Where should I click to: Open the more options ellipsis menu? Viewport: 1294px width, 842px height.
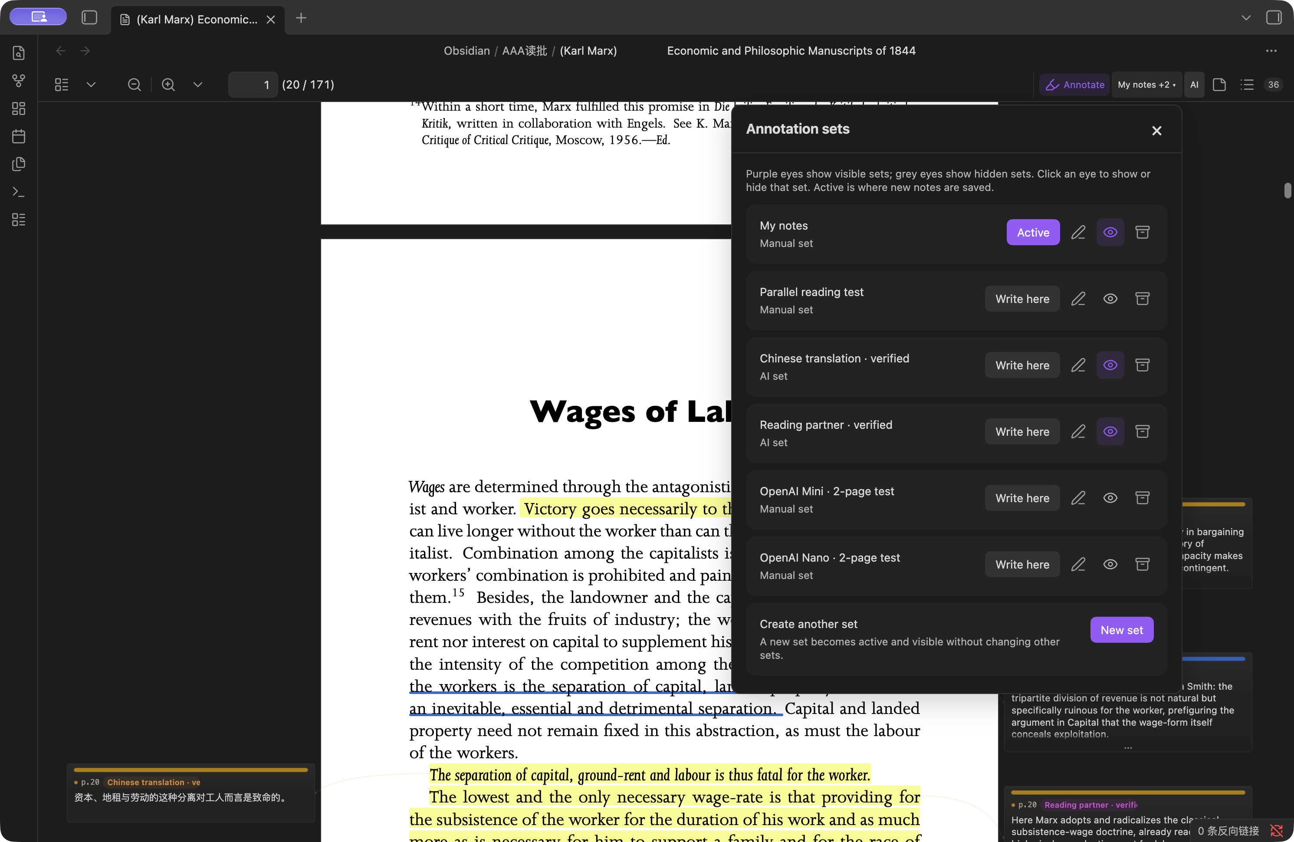click(x=1271, y=51)
